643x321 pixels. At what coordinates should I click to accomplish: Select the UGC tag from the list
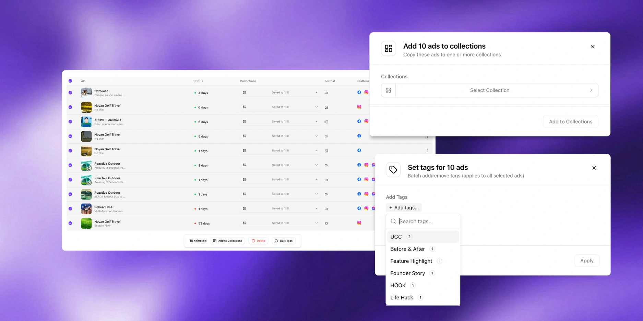click(x=396, y=236)
